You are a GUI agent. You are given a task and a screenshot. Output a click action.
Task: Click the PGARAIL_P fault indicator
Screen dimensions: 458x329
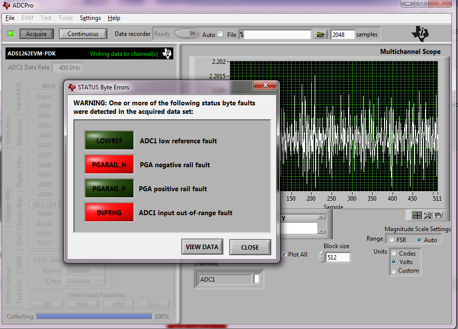(109, 189)
